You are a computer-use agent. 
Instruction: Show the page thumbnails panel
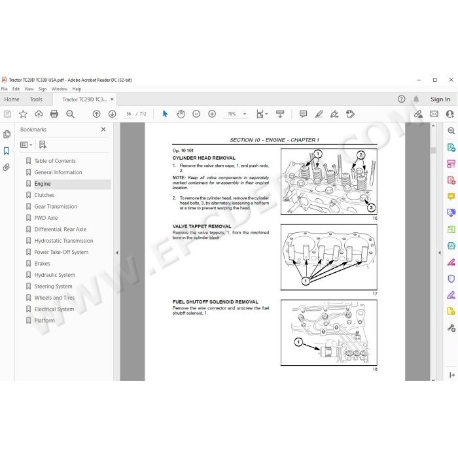point(7,134)
